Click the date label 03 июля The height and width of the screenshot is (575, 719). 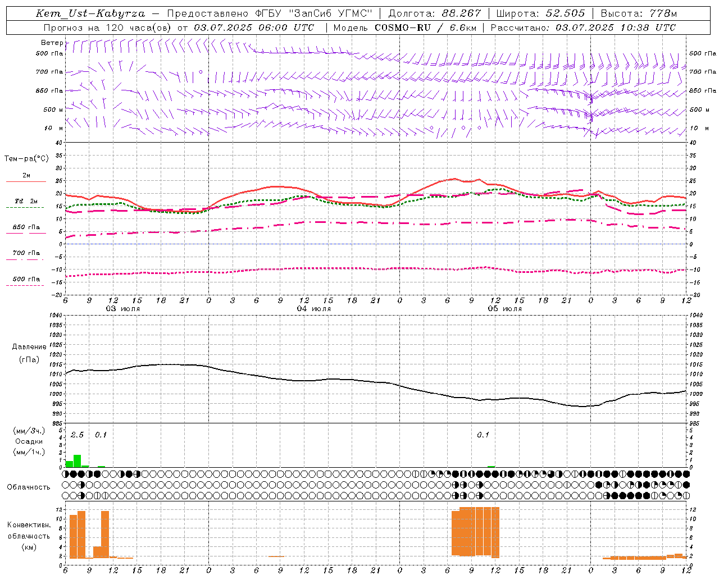tap(123, 309)
